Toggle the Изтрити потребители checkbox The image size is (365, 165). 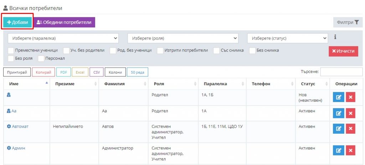(160, 50)
